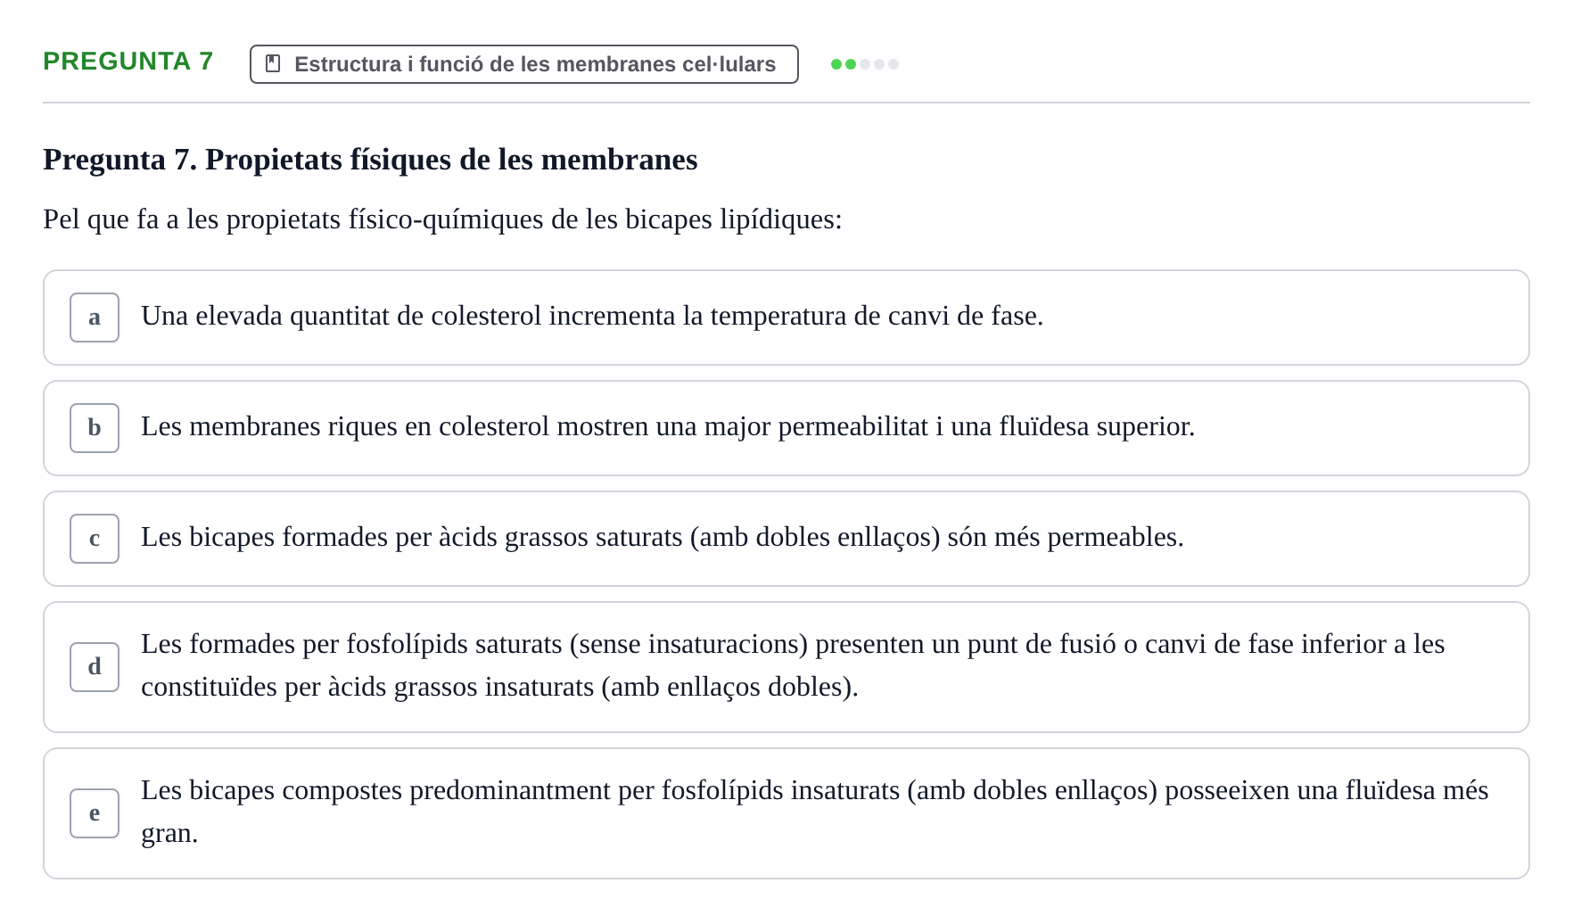
Task: Click the PREGUNTA 7 header label
Action: [128, 62]
